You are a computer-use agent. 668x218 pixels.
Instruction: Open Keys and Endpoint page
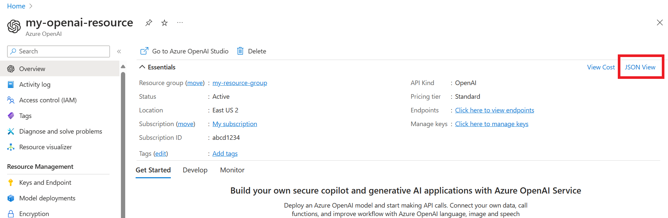pos(45,182)
